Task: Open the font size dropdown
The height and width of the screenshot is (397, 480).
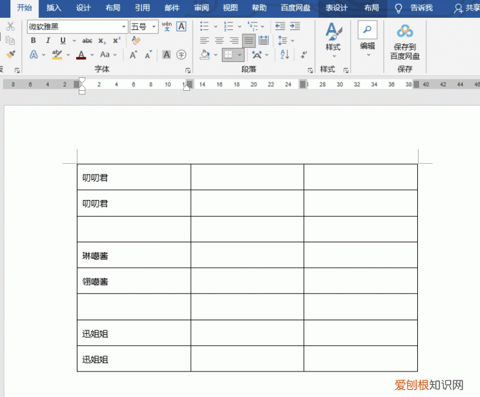Action: 154,27
